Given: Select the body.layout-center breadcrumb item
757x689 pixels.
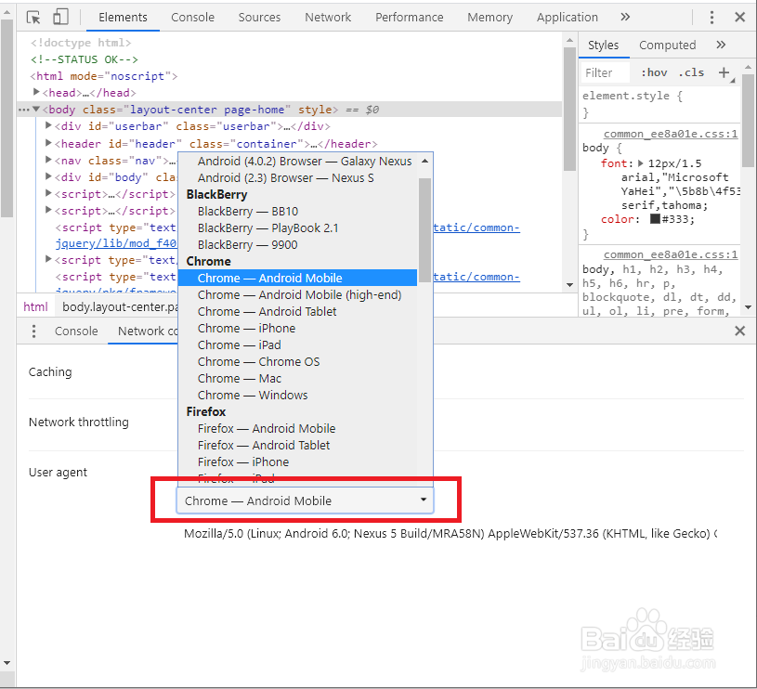Looking at the screenshot, I should [120, 306].
